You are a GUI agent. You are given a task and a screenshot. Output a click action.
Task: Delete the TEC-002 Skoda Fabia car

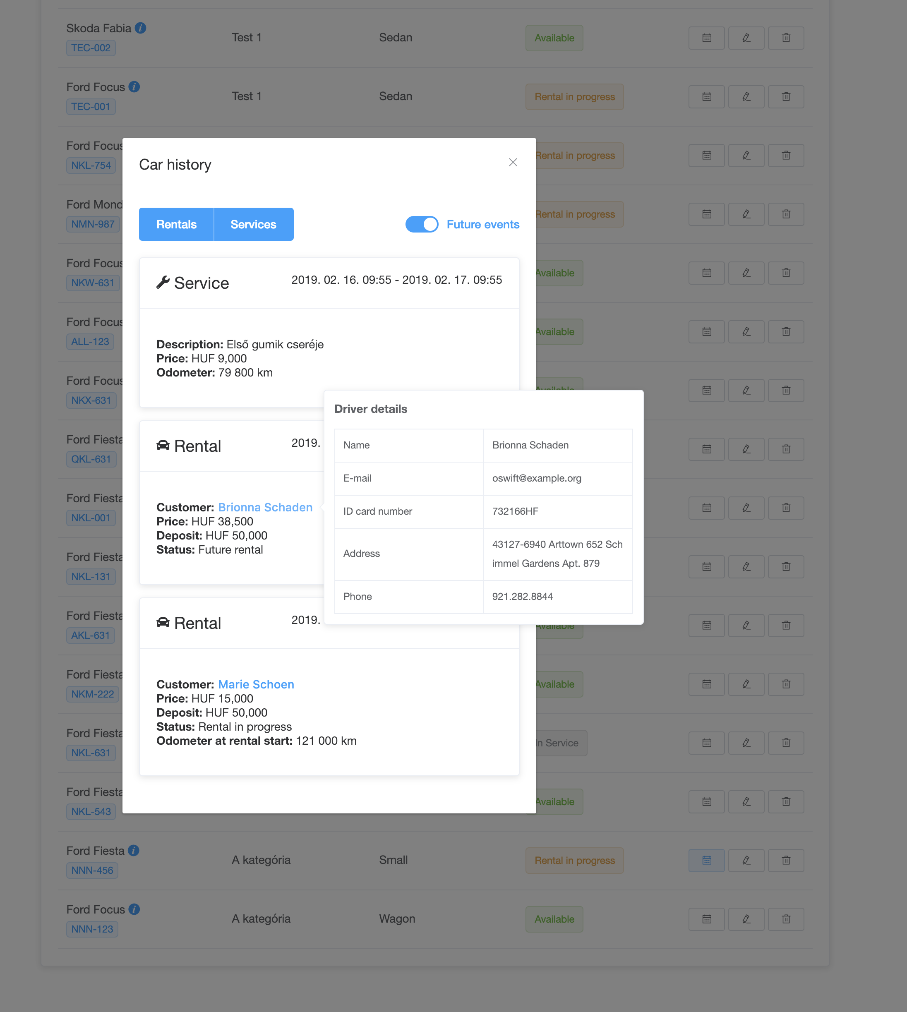[x=786, y=38]
